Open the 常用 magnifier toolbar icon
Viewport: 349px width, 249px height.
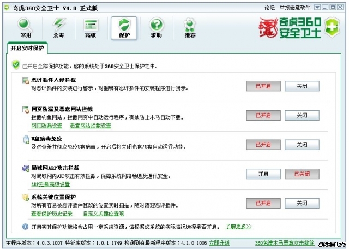pyautogui.click(x=26, y=28)
